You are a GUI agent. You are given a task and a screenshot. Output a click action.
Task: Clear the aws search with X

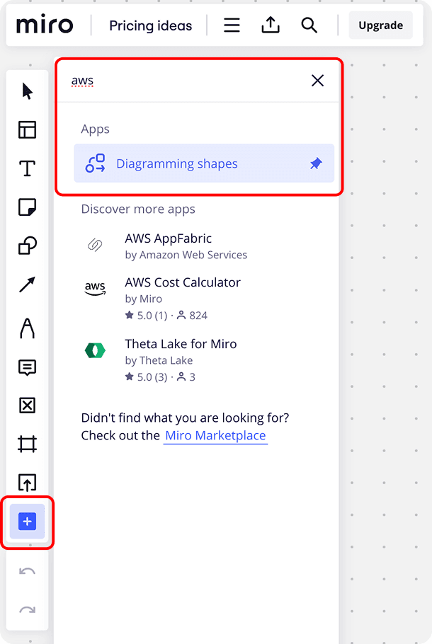tap(317, 81)
